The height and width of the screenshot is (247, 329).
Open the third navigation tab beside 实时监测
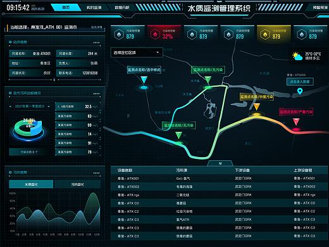tap(122, 8)
